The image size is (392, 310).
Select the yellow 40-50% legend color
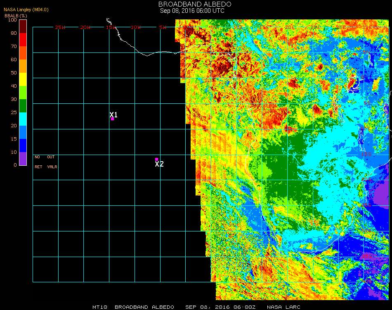click(23, 79)
